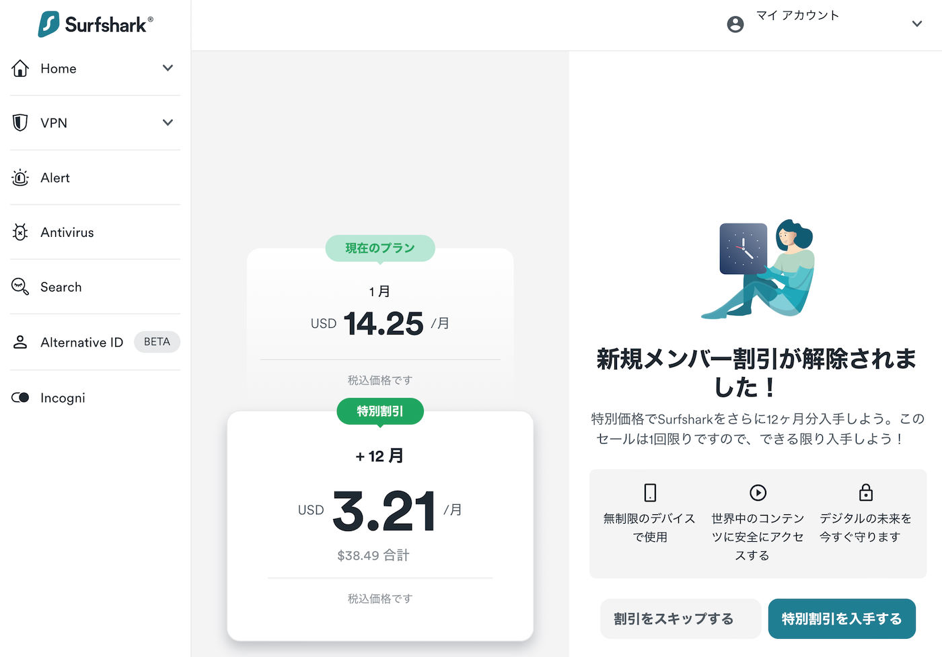Click the Alert siren icon
942x657 pixels.
(x=20, y=178)
